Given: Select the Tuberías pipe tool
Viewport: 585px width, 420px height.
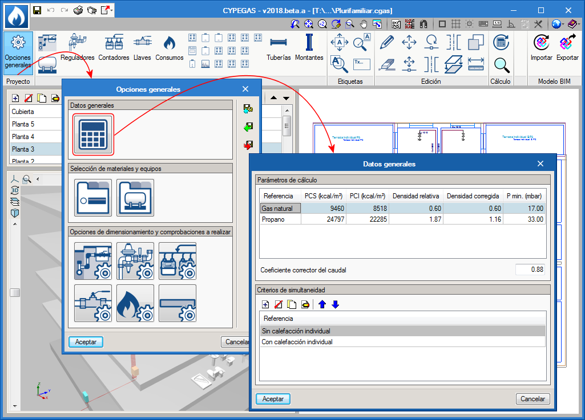Looking at the screenshot, I should [279, 47].
